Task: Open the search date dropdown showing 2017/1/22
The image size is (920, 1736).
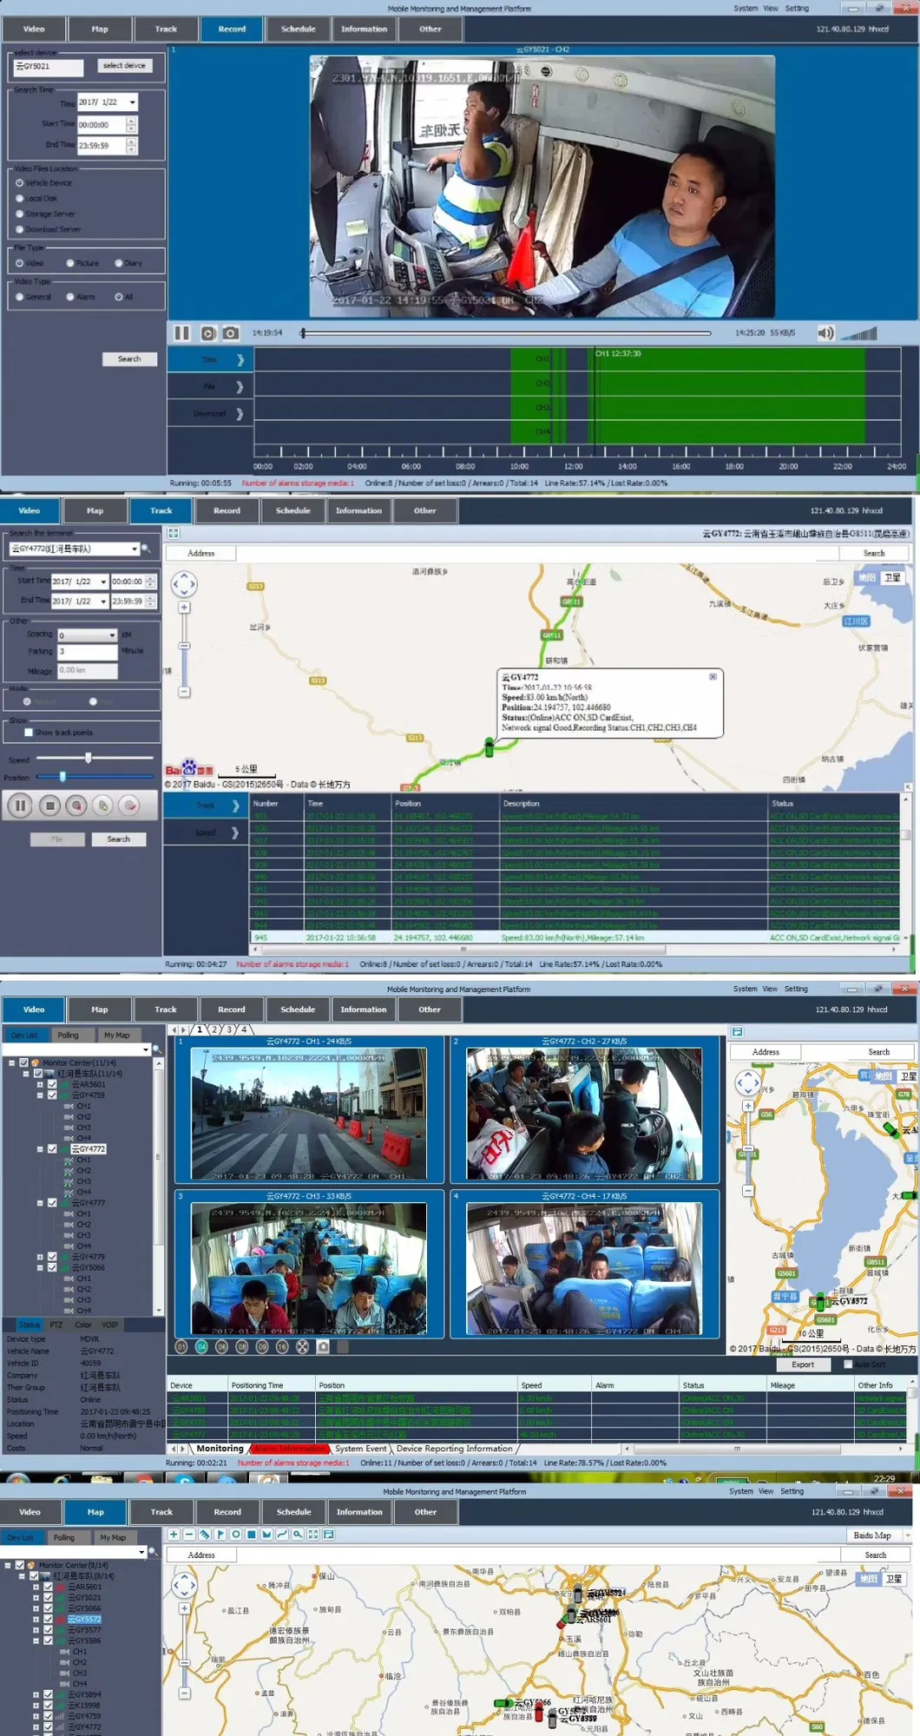Action: [x=132, y=102]
